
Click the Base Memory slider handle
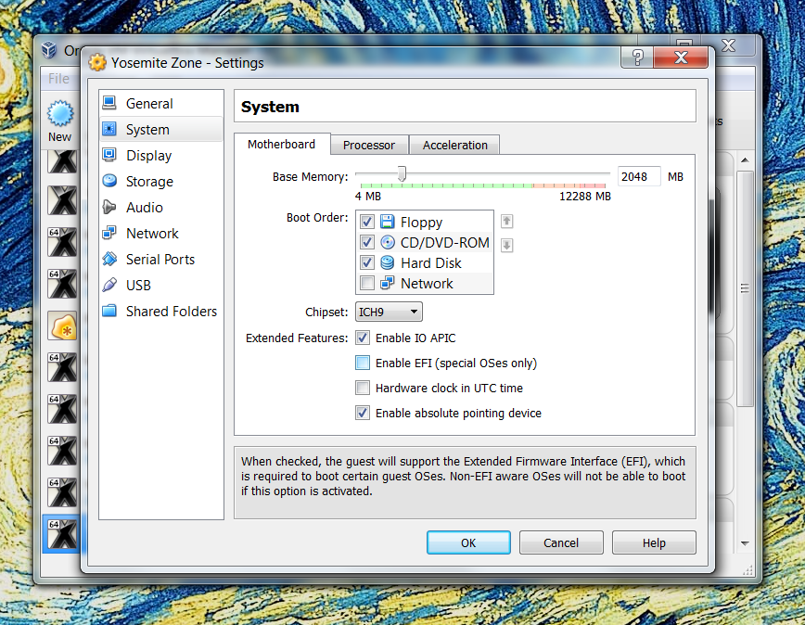[x=402, y=174]
